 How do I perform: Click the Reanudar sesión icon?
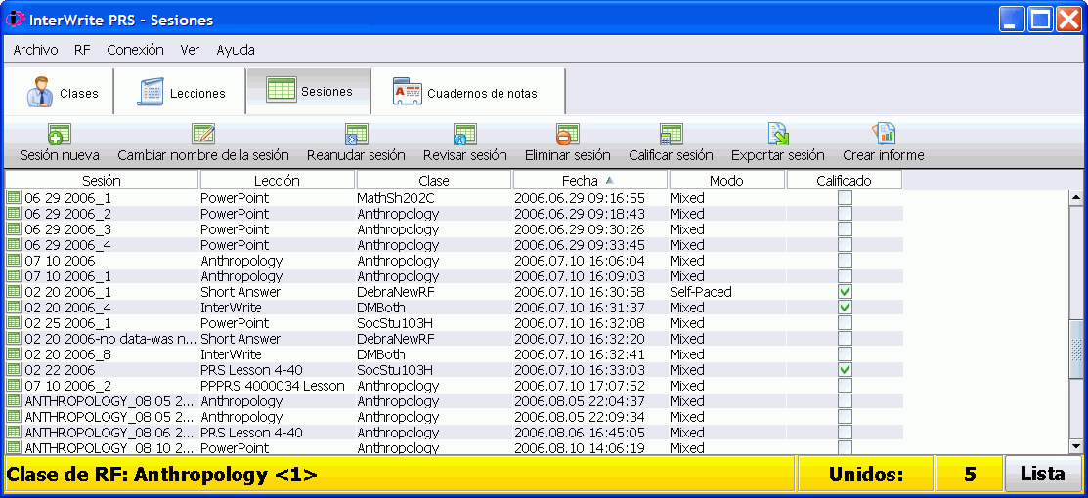click(356, 134)
